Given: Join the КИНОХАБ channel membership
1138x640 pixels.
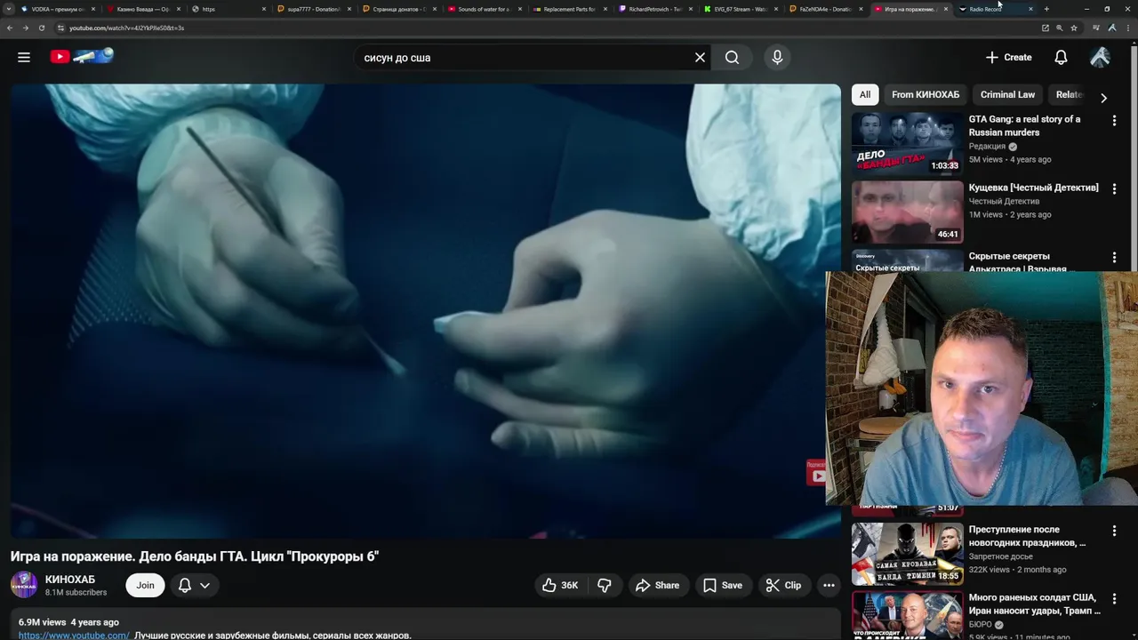Looking at the screenshot, I should [x=145, y=585].
